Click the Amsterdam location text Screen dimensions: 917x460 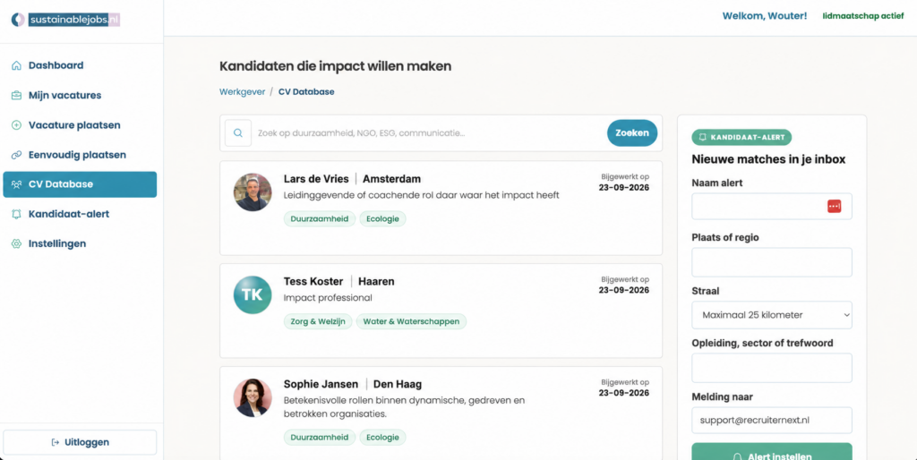tap(392, 179)
